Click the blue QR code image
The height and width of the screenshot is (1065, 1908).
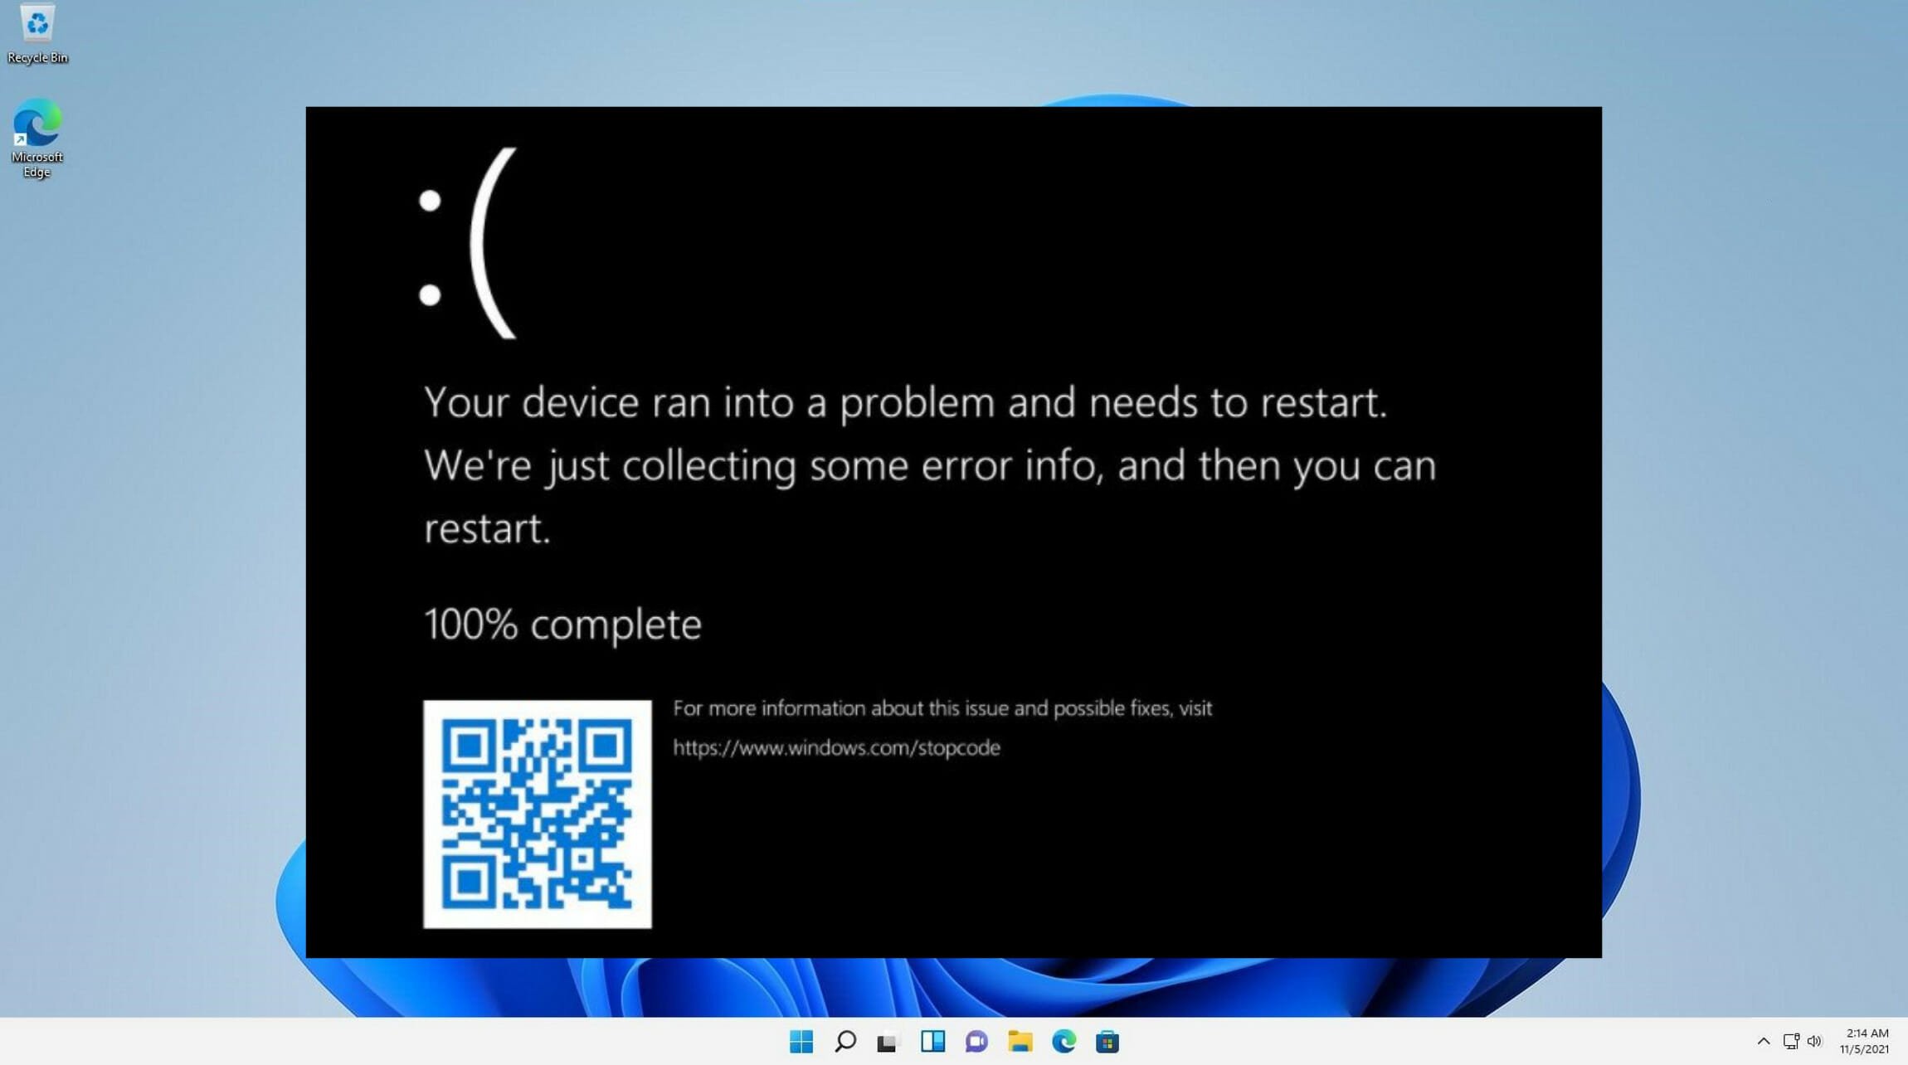point(538,815)
